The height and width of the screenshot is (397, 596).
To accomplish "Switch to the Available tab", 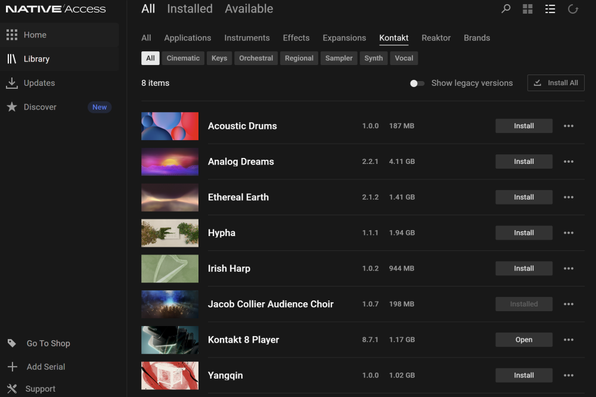I will pos(249,9).
